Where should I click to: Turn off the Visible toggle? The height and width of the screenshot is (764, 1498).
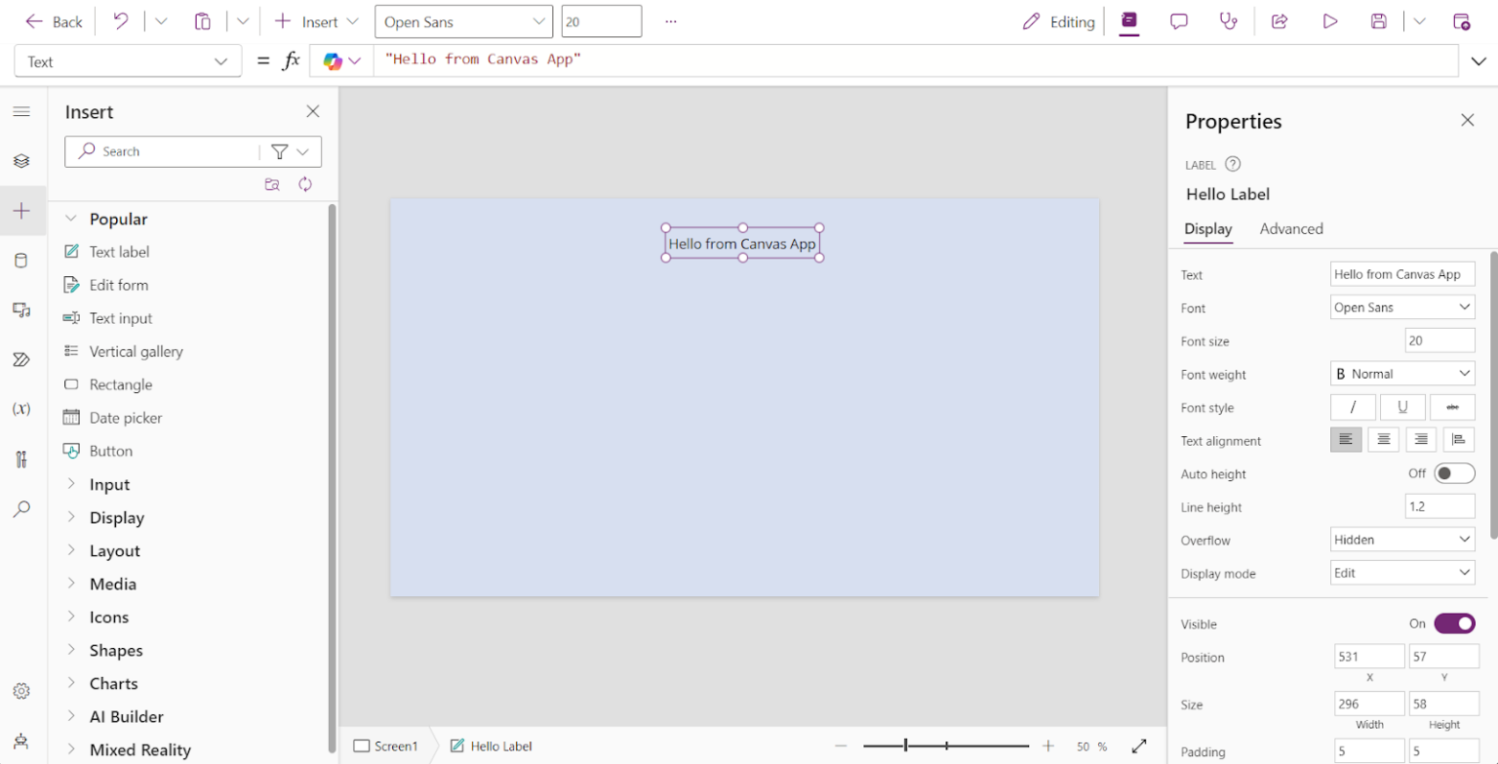[x=1454, y=623]
